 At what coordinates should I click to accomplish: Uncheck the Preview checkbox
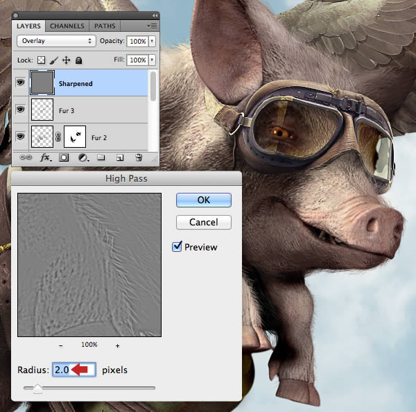(177, 247)
